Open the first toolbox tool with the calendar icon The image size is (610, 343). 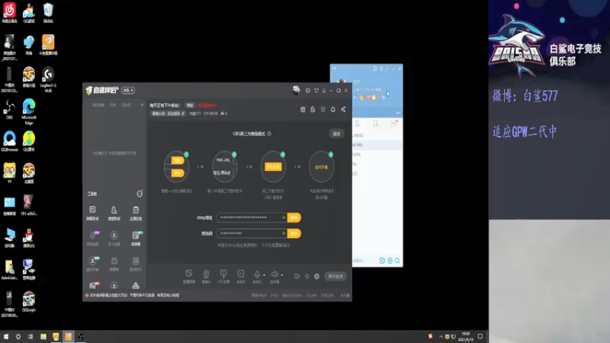pos(92,213)
